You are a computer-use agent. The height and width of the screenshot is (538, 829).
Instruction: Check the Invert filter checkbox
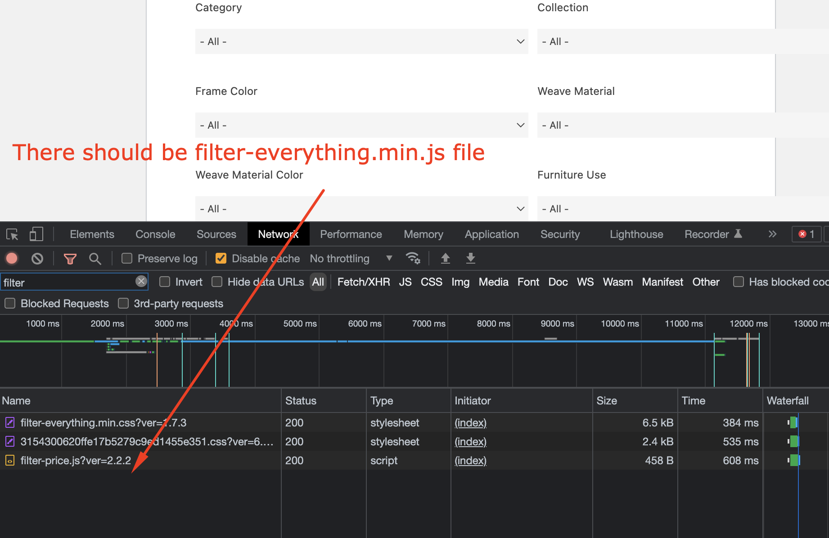[x=165, y=282]
